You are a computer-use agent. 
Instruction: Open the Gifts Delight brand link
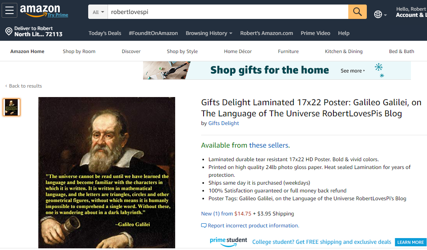[223, 123]
